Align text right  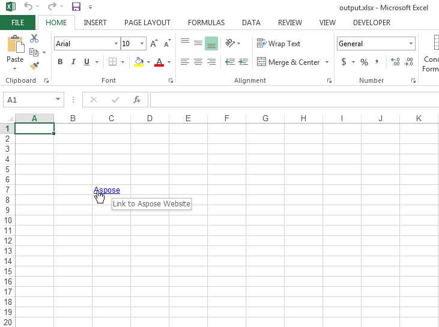[x=211, y=62]
